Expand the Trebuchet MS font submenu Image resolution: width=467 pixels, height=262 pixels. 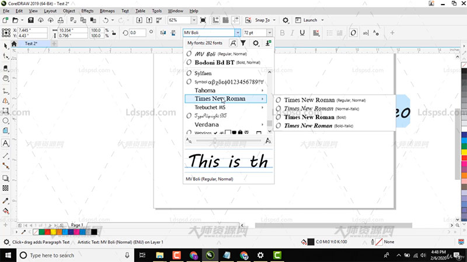(x=262, y=108)
